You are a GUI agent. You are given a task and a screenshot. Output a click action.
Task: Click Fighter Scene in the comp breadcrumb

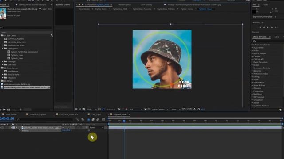coord(101,9)
